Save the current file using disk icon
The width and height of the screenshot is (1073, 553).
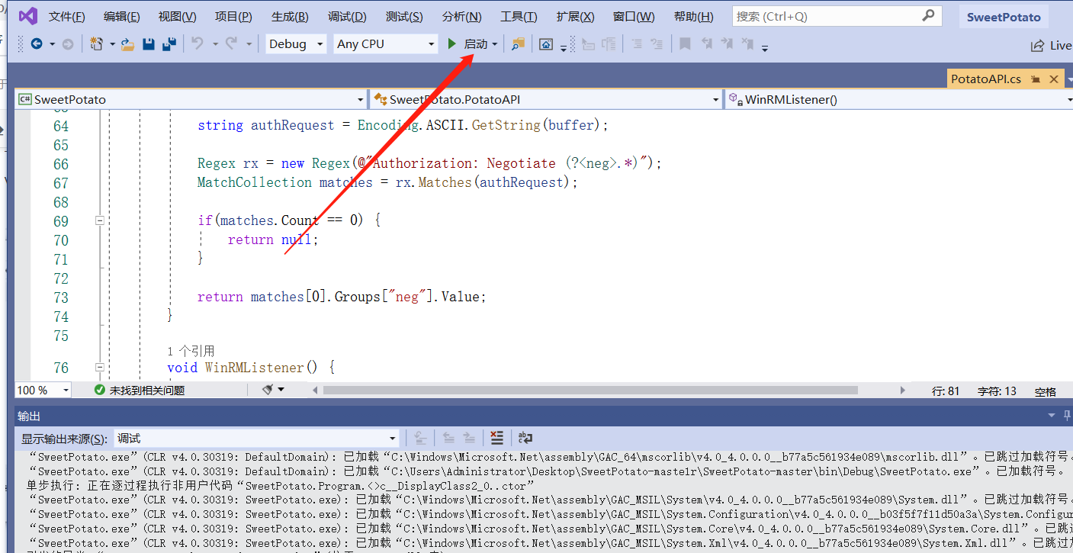click(149, 44)
